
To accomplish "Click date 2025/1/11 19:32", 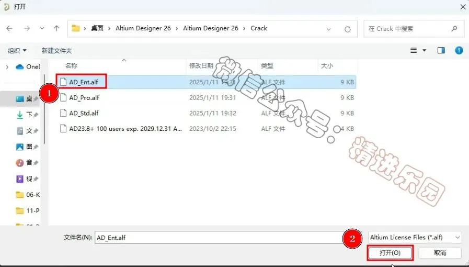I will (x=213, y=113).
